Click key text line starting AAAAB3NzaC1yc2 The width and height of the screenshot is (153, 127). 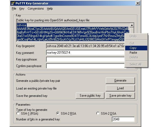pos(73,29)
